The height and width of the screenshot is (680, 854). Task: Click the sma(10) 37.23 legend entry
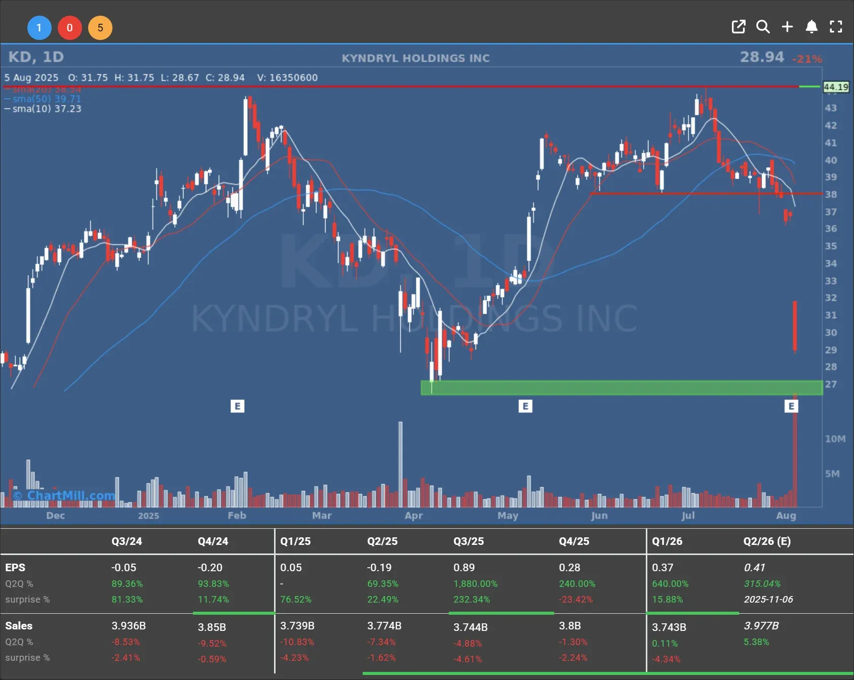point(43,109)
